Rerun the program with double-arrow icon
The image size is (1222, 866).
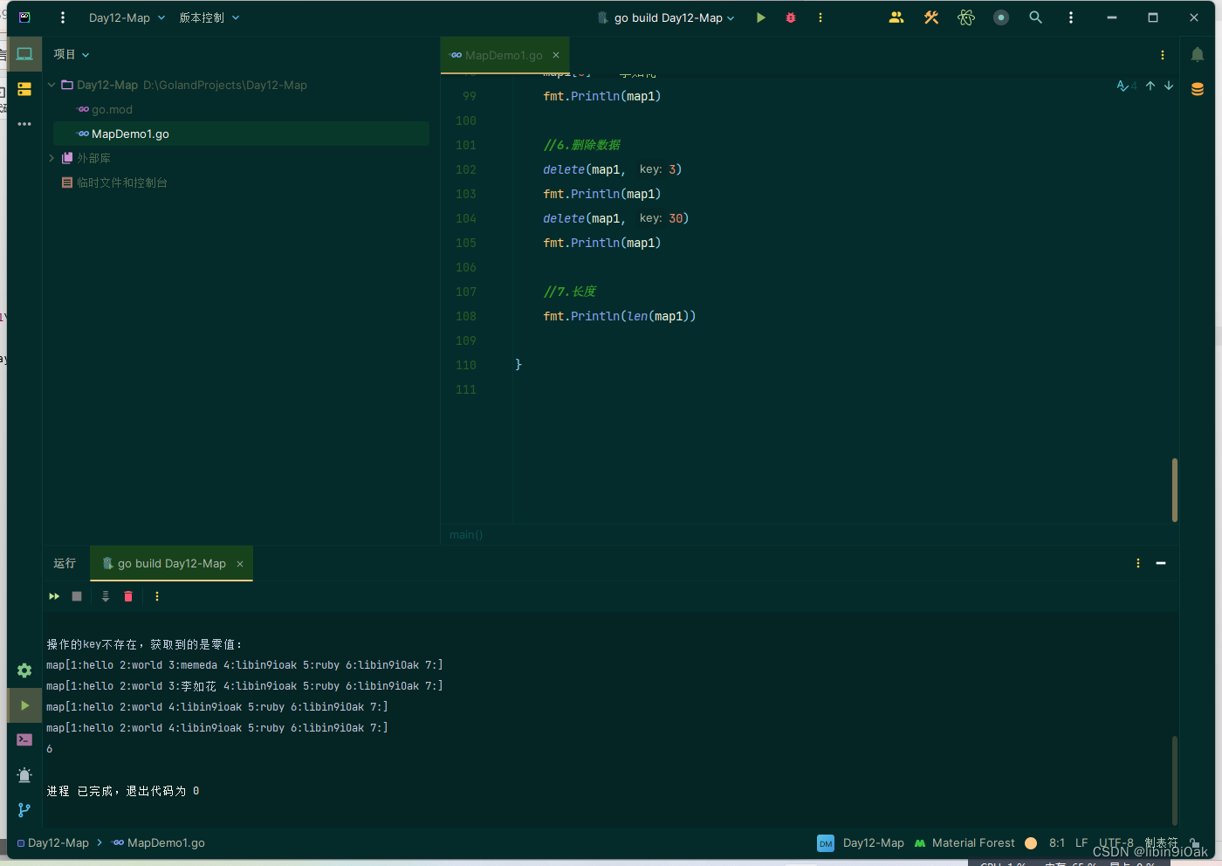pyautogui.click(x=54, y=596)
